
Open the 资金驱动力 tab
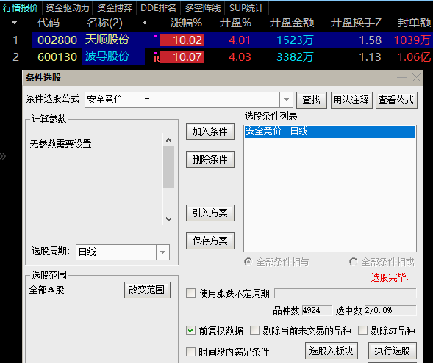[x=68, y=8]
